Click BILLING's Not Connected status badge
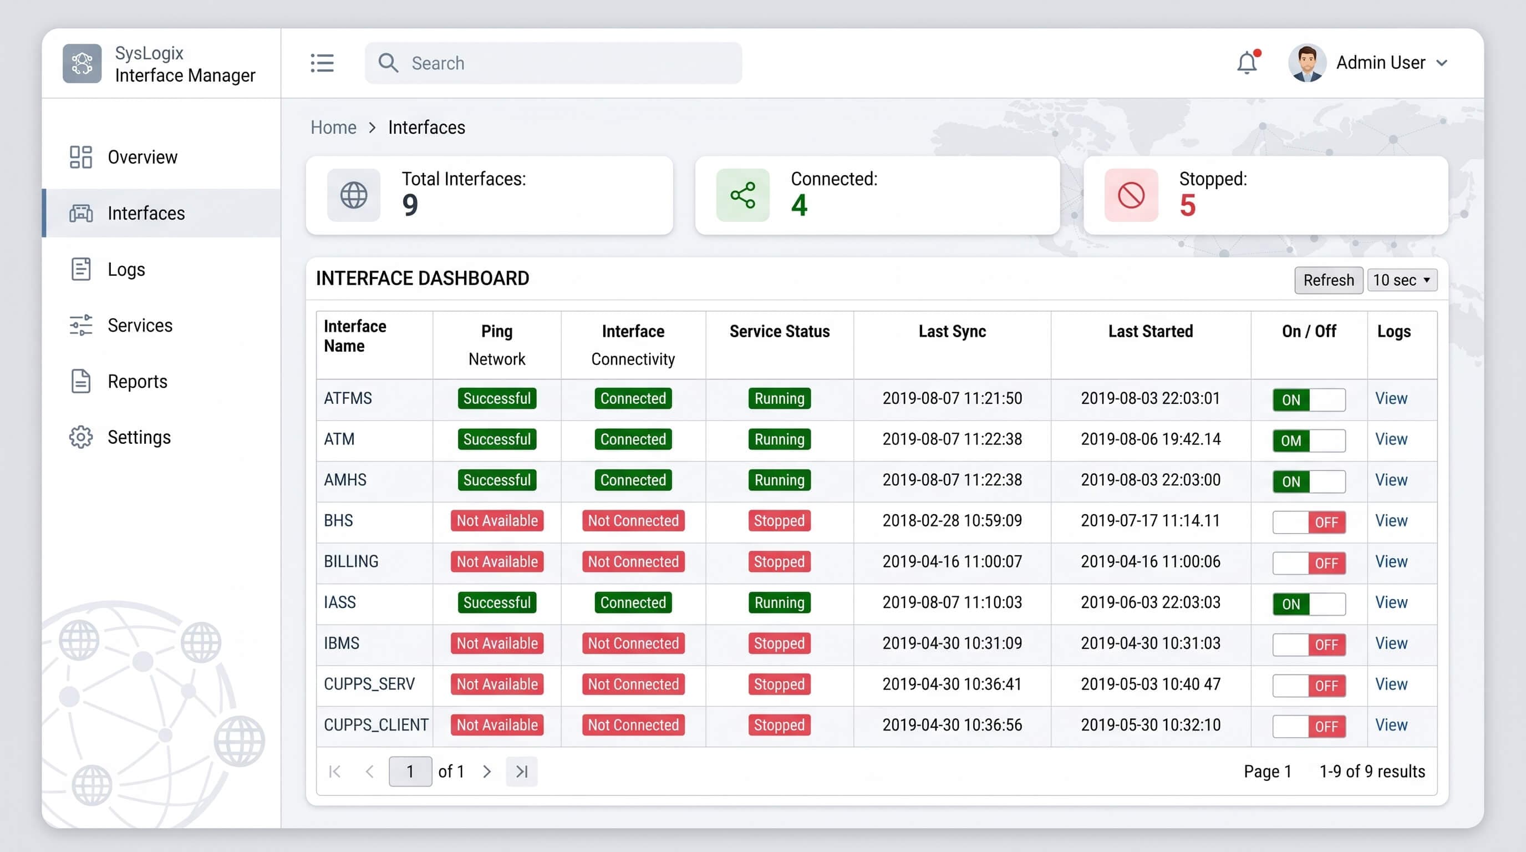 [633, 562]
